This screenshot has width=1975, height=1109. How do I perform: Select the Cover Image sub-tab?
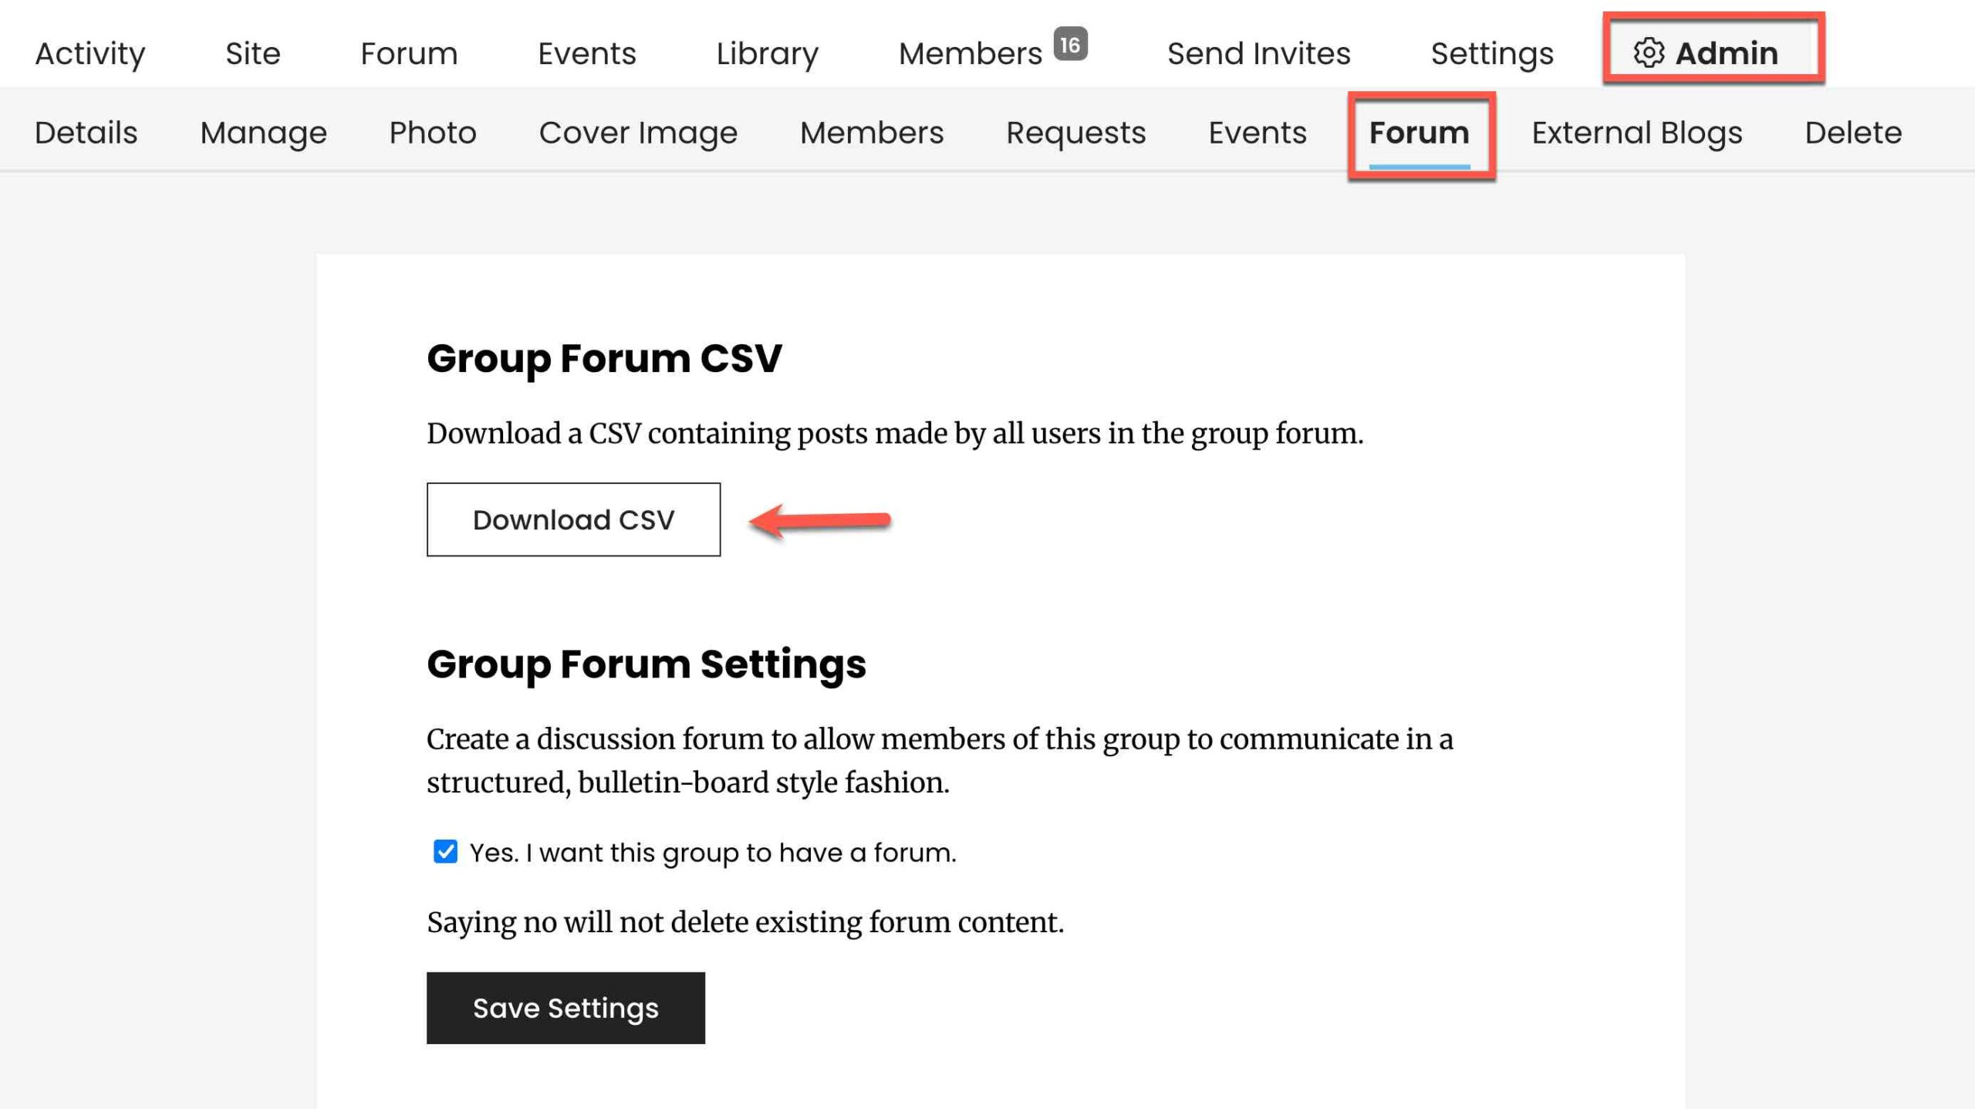coord(638,132)
